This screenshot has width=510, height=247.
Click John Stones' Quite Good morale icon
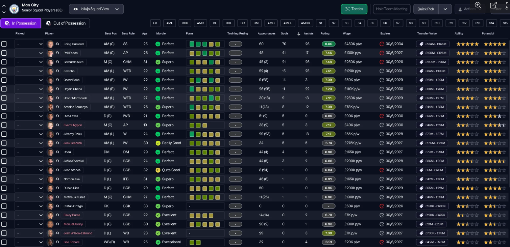pyautogui.click(x=157, y=170)
